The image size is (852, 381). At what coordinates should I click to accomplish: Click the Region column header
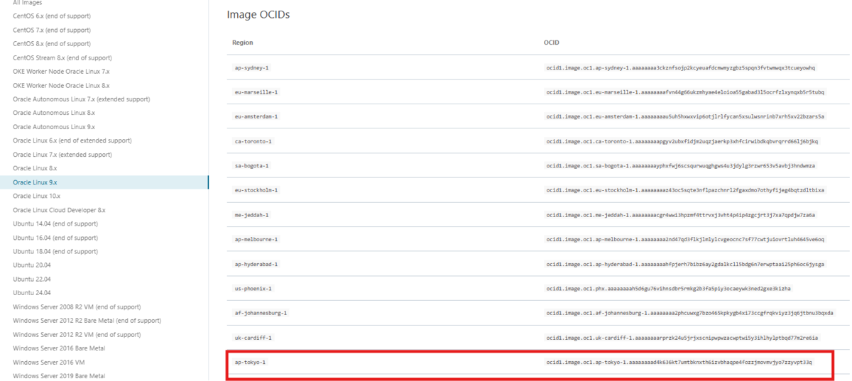pyautogui.click(x=243, y=43)
